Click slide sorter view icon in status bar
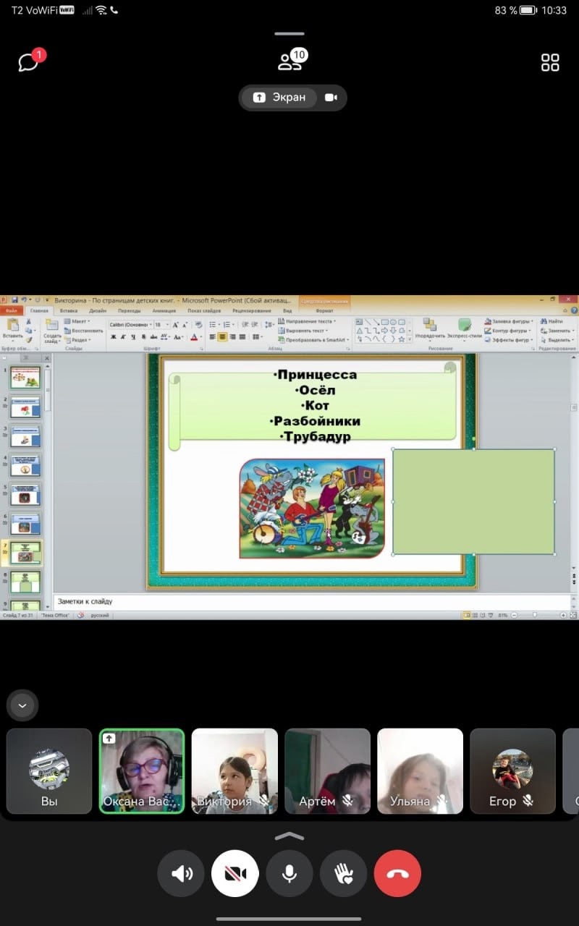 (476, 615)
